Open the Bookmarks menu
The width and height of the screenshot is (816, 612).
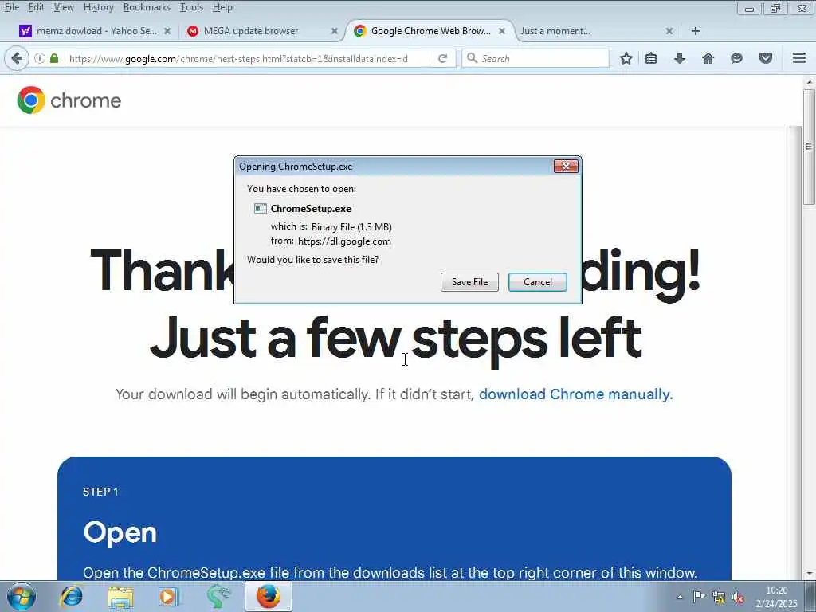click(147, 7)
